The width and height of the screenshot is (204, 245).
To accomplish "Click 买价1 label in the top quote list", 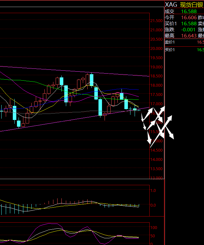I will [171, 24].
